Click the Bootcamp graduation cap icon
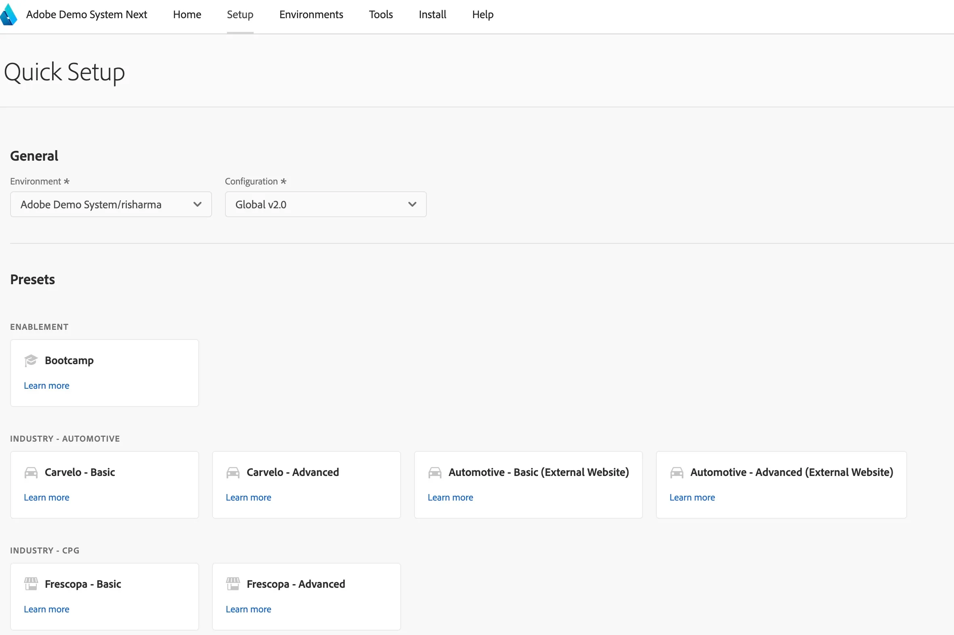The image size is (954, 635). tap(31, 360)
